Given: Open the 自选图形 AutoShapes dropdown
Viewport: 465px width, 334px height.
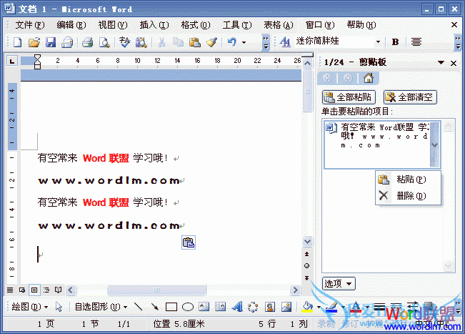Looking at the screenshot, I should [101, 307].
